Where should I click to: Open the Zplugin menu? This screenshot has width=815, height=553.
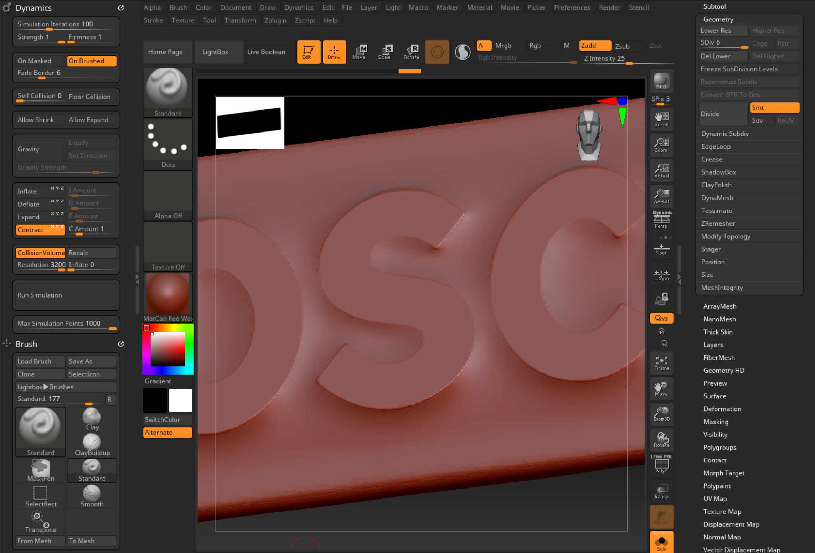[x=275, y=20]
